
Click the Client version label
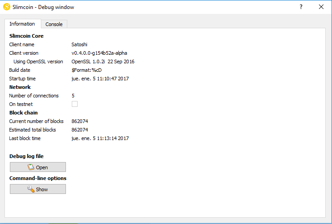24,53
